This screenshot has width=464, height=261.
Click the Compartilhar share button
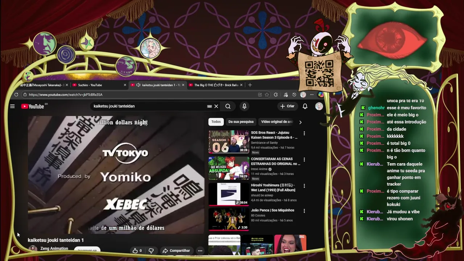(x=176, y=250)
